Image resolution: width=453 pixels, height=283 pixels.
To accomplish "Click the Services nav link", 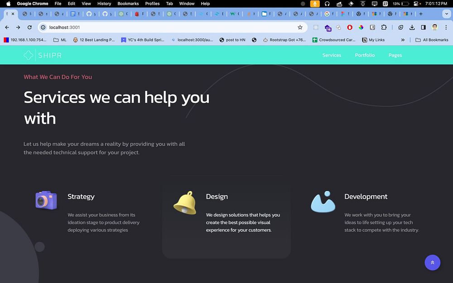I will click(x=332, y=55).
